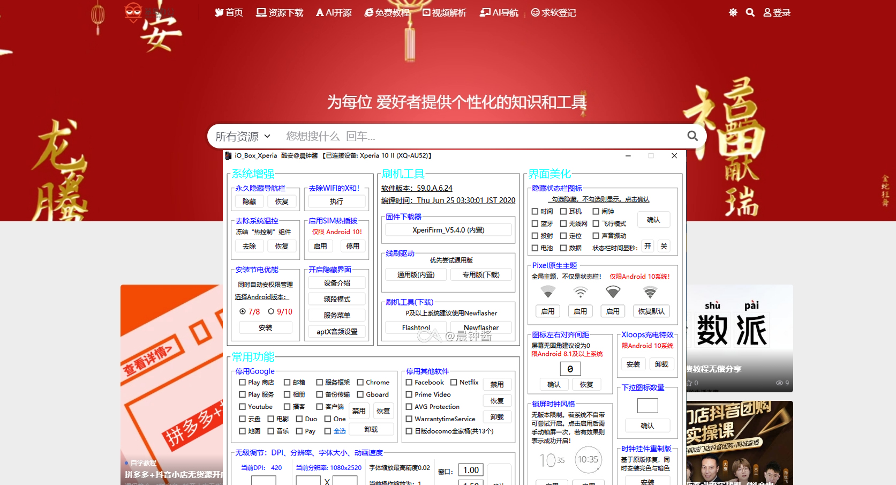Click the magnifier icon in the search bar
The width and height of the screenshot is (896, 485).
(692, 136)
